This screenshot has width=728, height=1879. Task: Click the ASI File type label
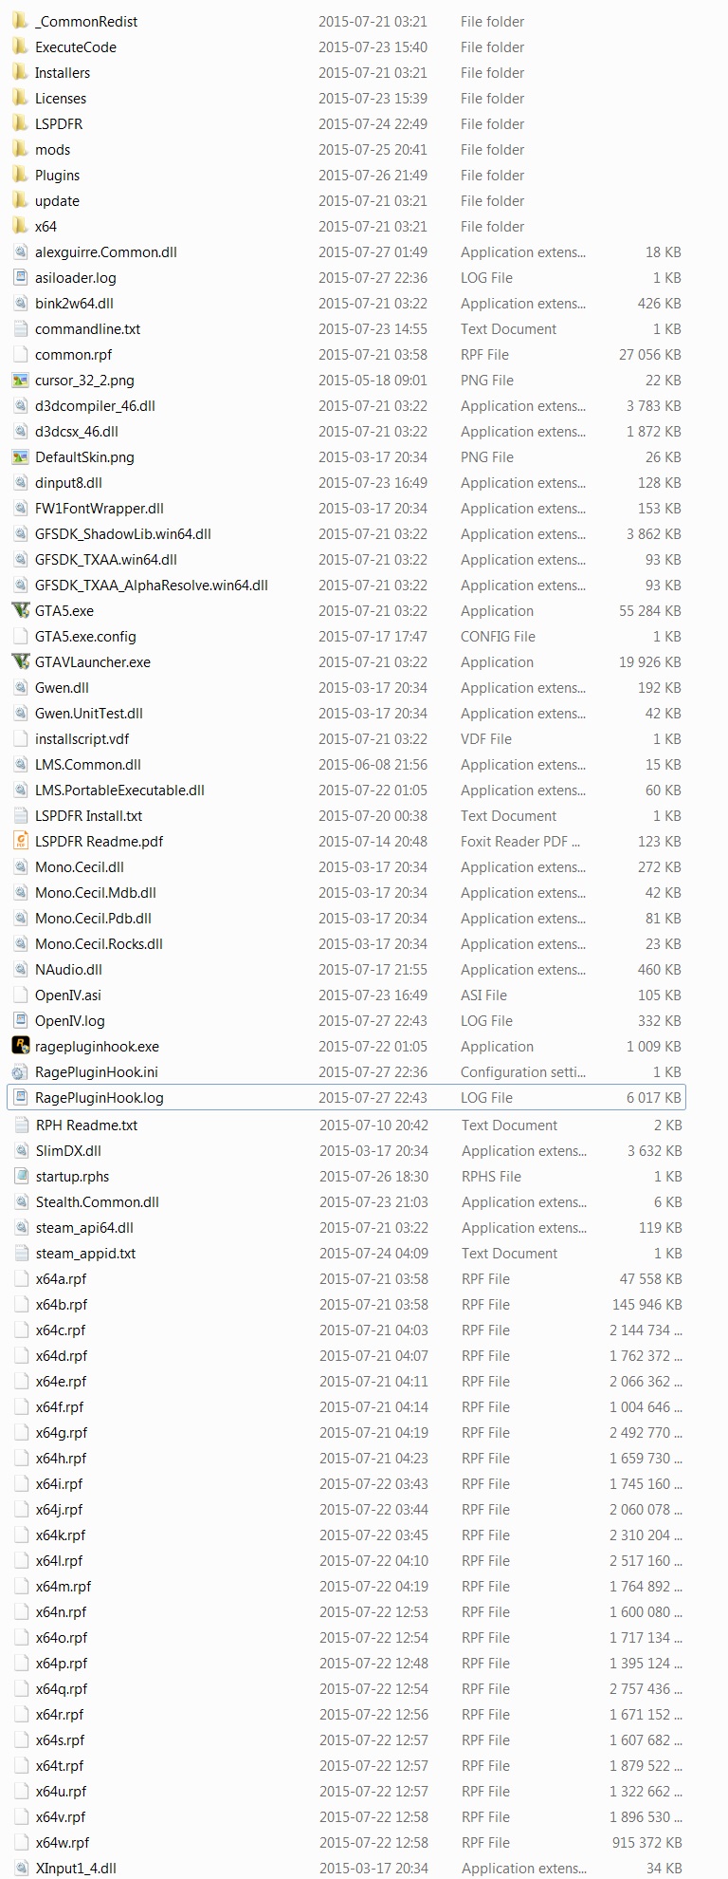tap(483, 995)
